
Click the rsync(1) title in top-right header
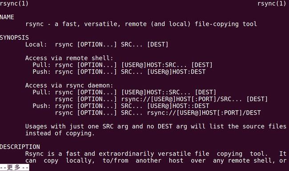coord(272,4)
